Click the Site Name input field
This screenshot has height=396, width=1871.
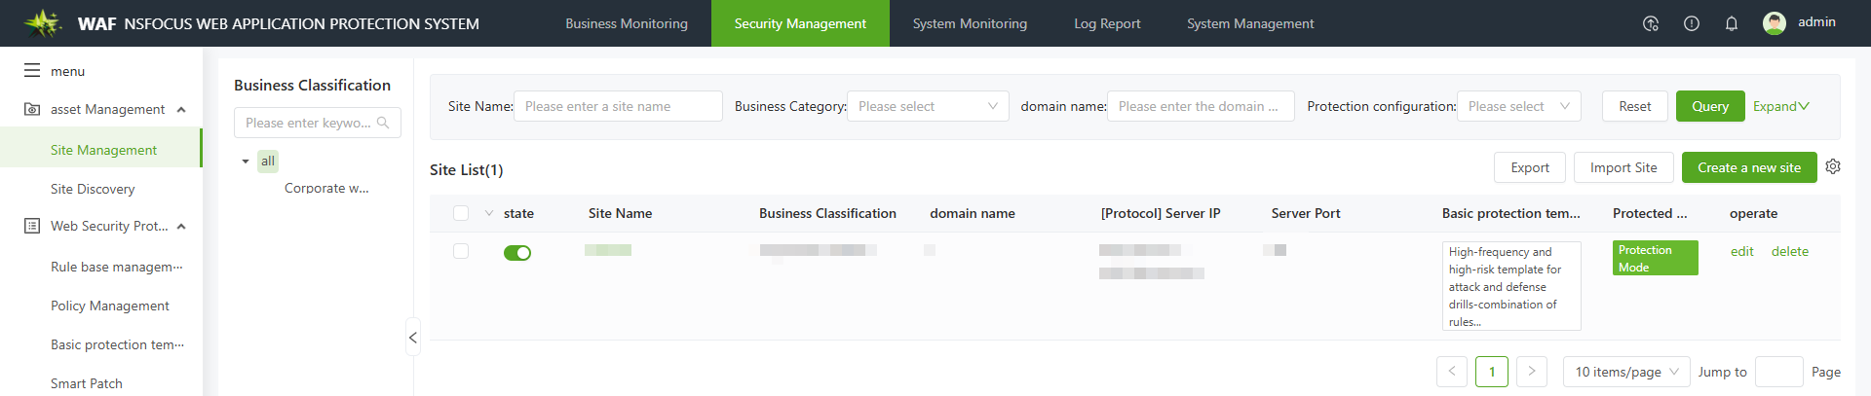coord(618,106)
